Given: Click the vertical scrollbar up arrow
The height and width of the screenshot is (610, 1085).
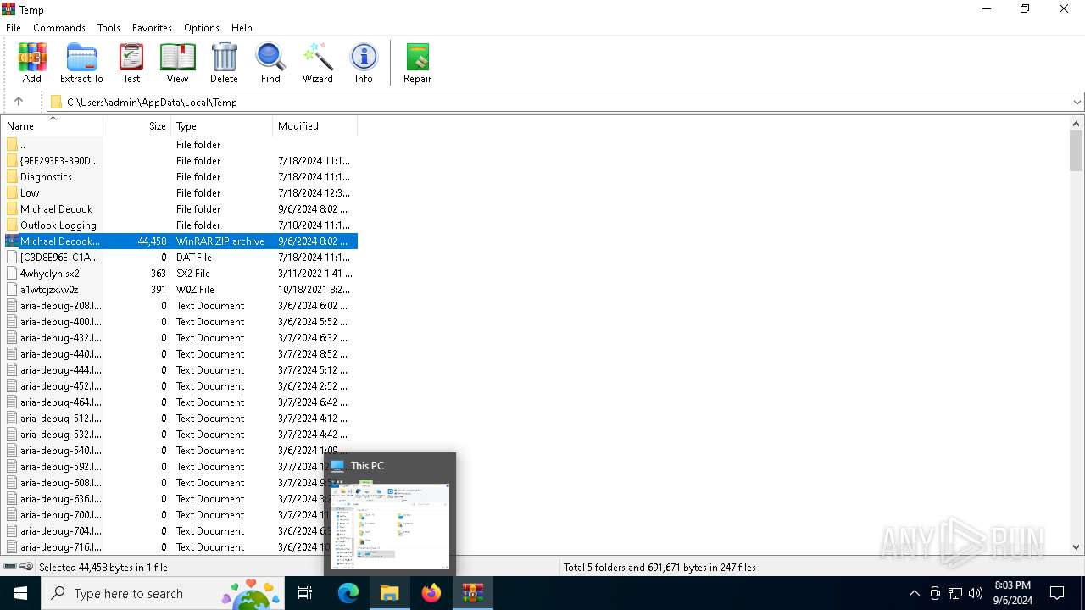Looking at the screenshot, I should (1077, 124).
